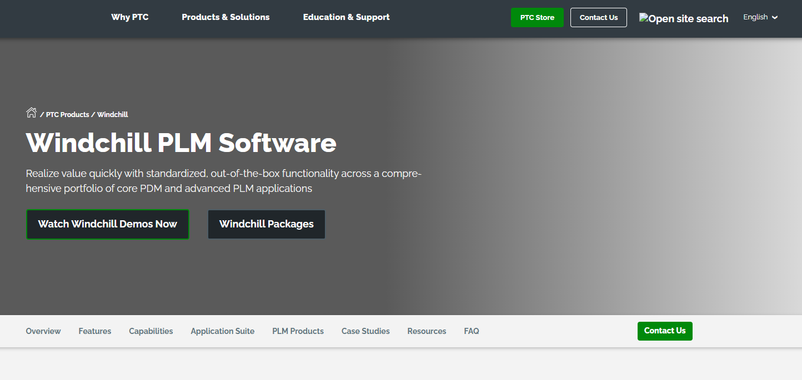Viewport: 802px width, 380px height.
Task: Open the Windchill Packages button
Action: click(x=267, y=224)
